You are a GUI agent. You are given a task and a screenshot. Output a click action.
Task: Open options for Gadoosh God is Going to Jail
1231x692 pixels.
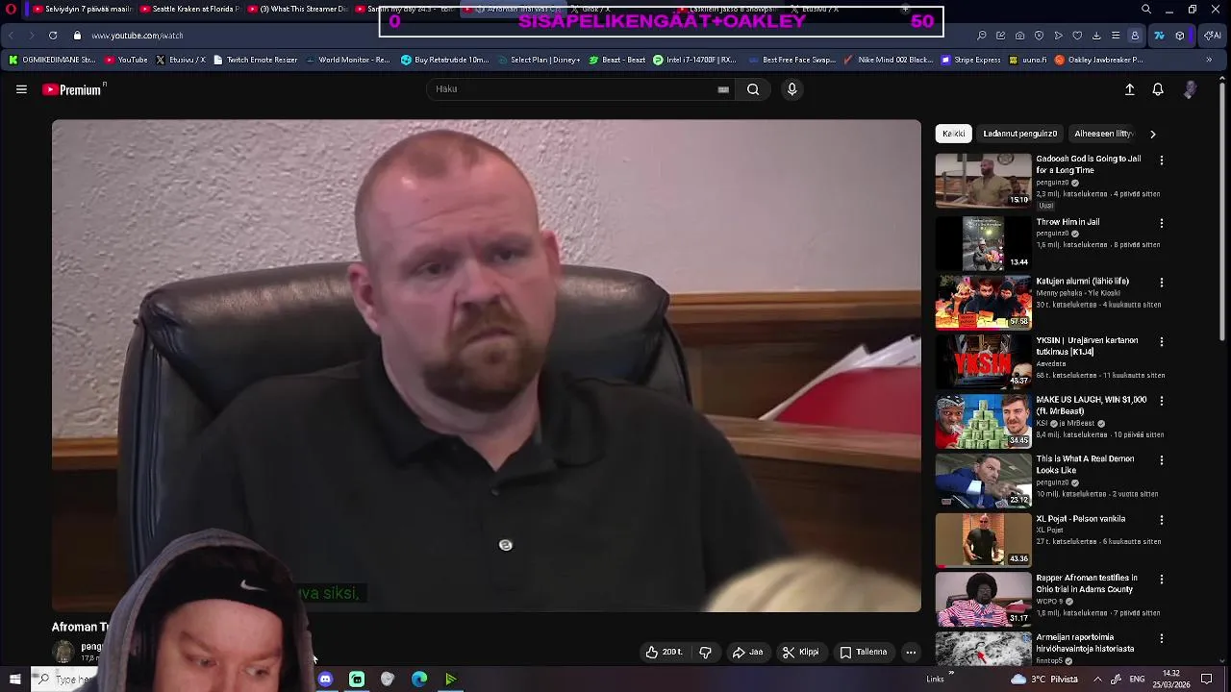[x=1162, y=161]
